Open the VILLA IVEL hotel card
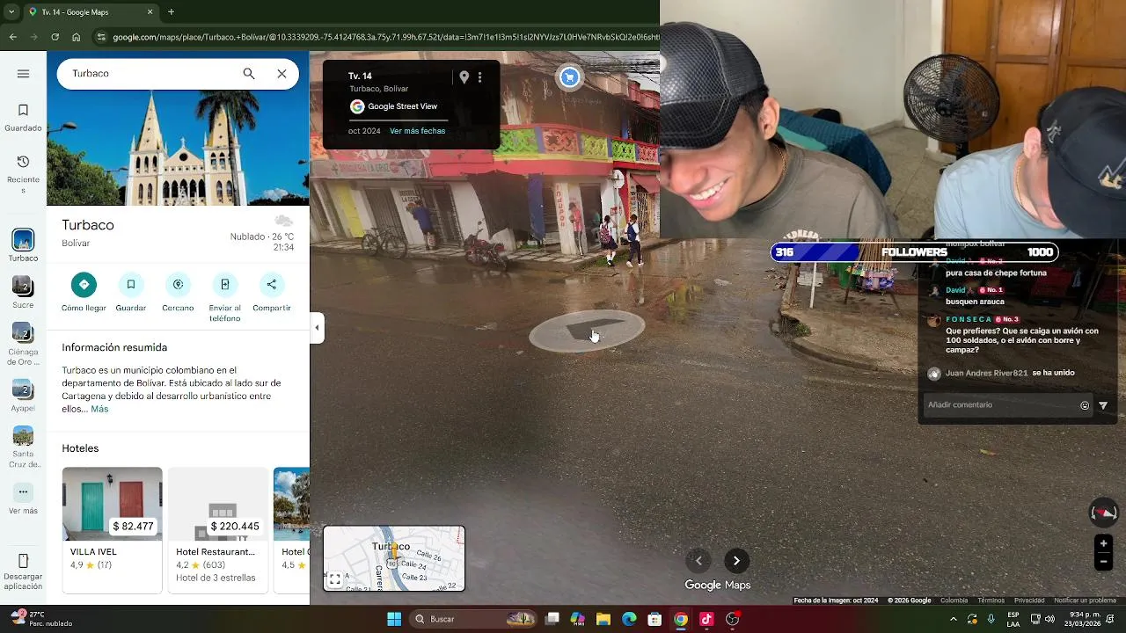 click(x=112, y=530)
